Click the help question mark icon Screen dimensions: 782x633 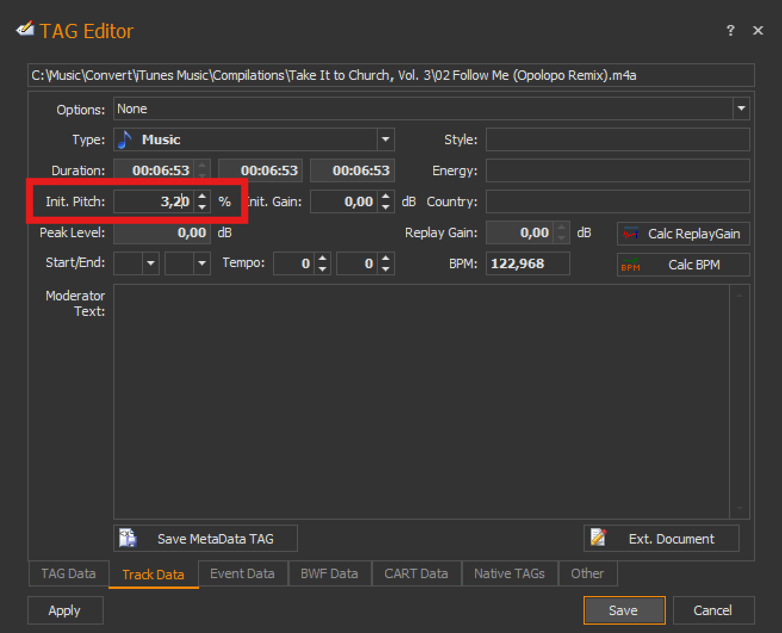coord(730,30)
